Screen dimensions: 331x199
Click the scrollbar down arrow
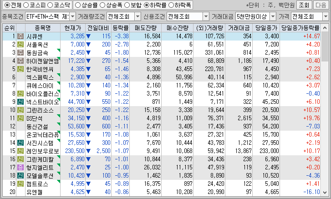pos(325,192)
